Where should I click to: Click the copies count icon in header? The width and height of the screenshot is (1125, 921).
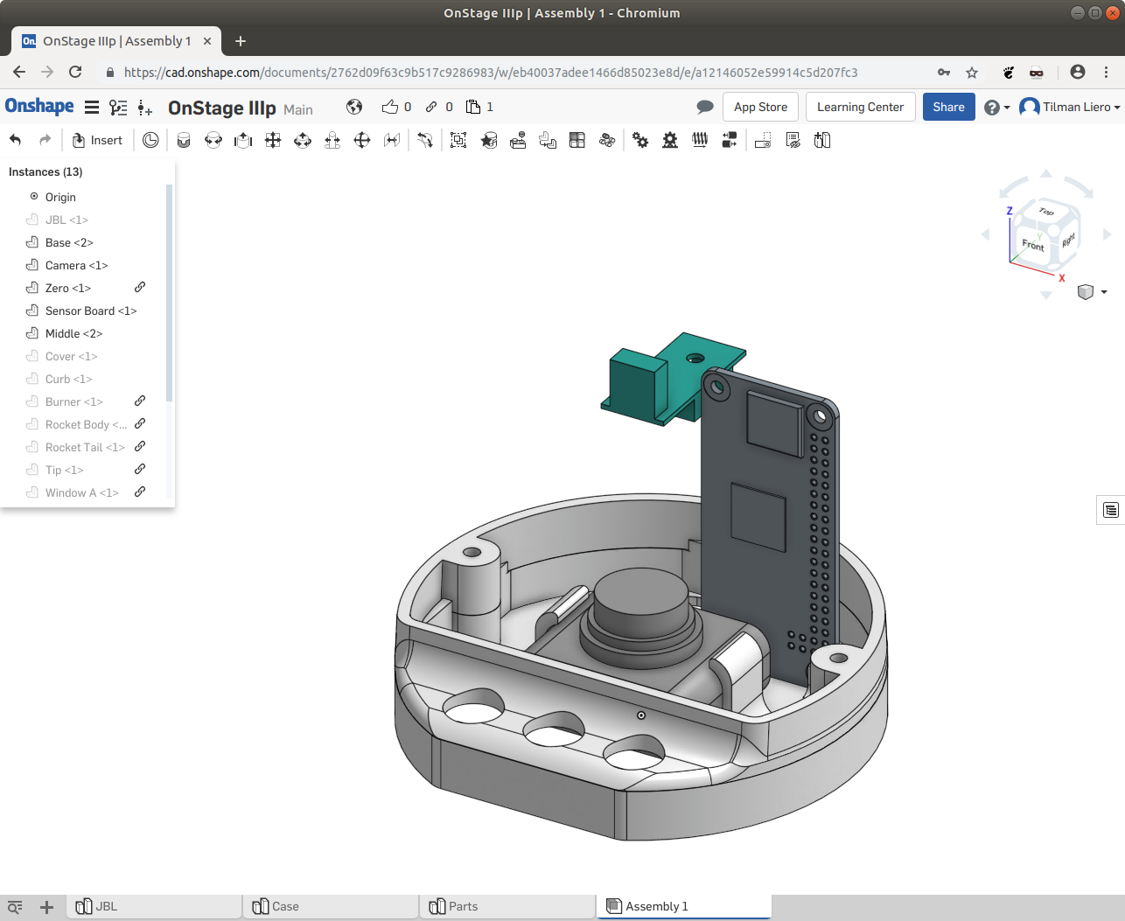click(473, 107)
